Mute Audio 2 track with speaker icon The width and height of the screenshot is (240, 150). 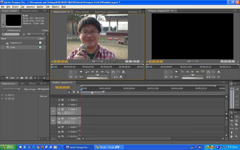click(x=59, y=127)
